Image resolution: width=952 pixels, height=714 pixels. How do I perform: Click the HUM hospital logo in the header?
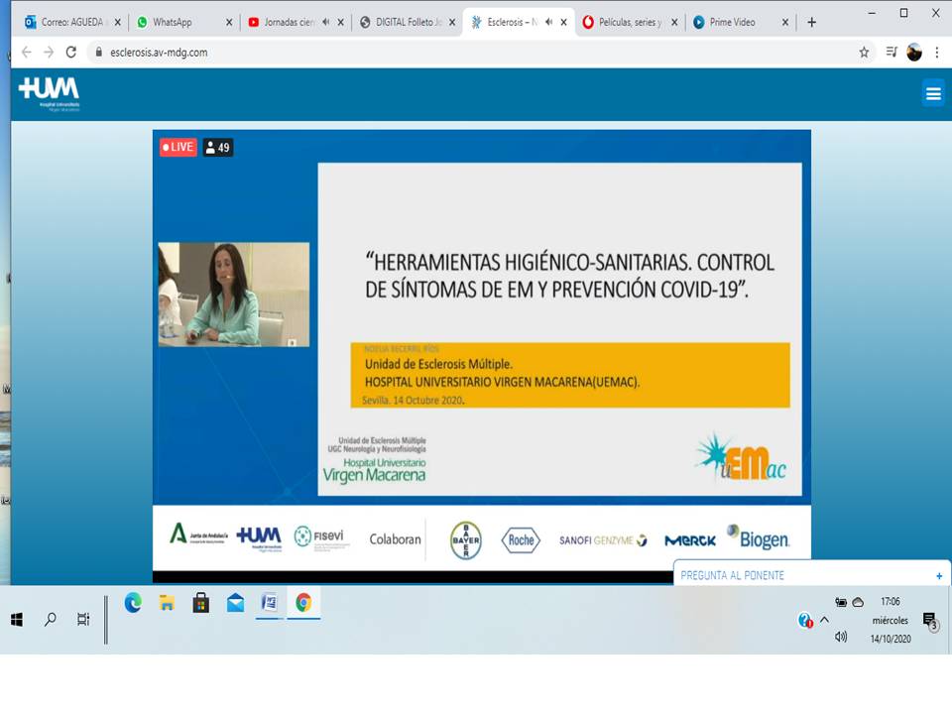49,92
